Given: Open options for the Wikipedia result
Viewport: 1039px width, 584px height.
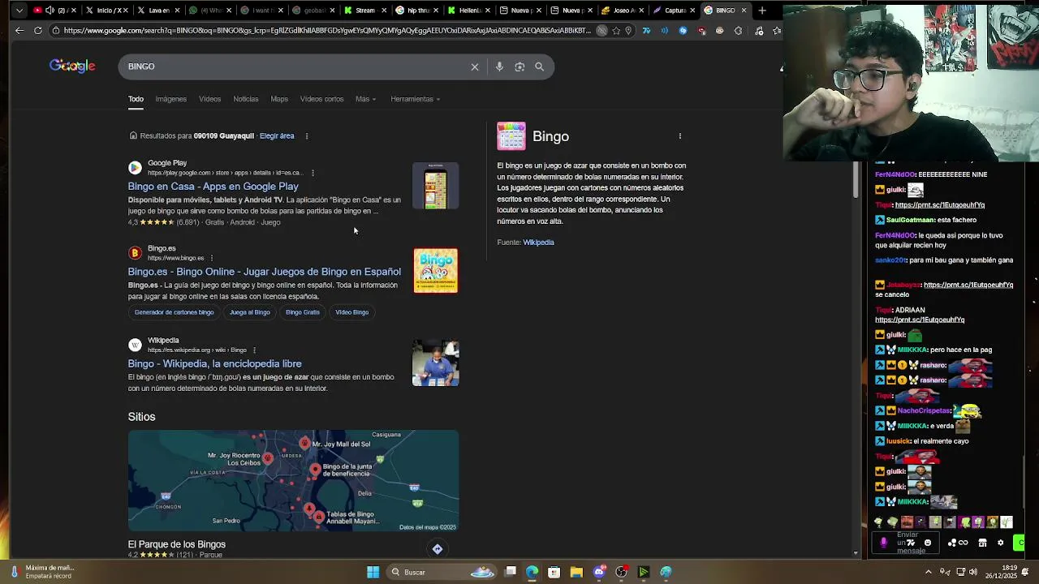Looking at the screenshot, I should tap(254, 350).
